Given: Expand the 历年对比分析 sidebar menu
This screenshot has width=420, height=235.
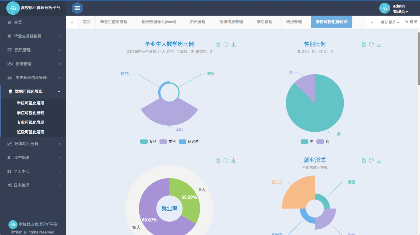Looking at the screenshot, I should (33, 144).
